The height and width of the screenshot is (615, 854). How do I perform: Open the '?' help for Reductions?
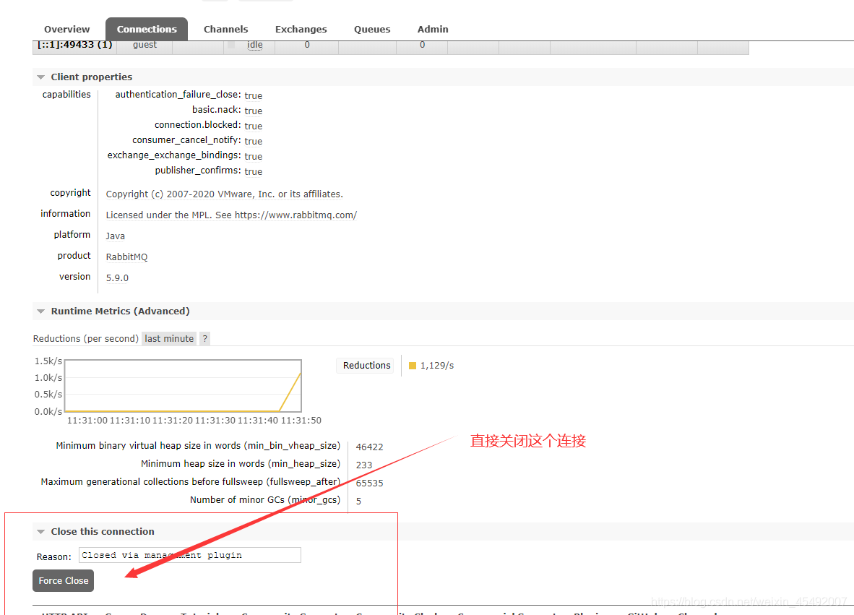click(204, 339)
